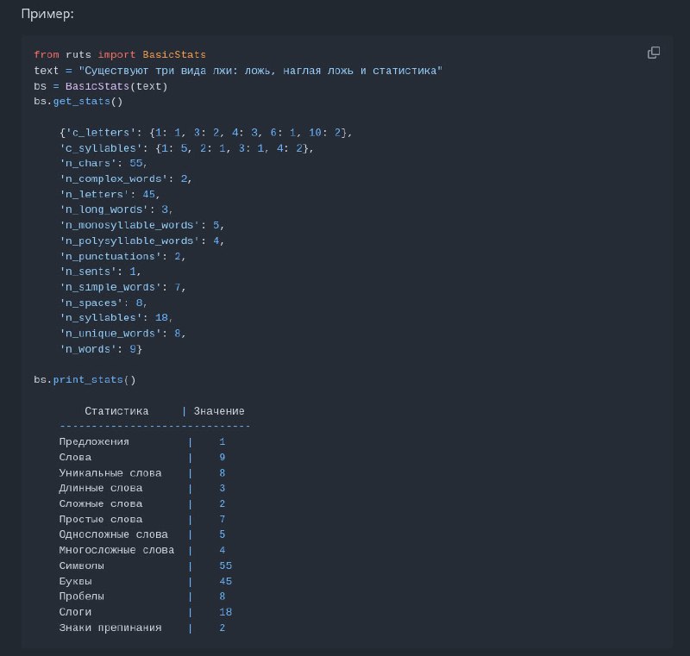Click the 'n_complex_words' output line
690x656 pixels.
(126, 179)
